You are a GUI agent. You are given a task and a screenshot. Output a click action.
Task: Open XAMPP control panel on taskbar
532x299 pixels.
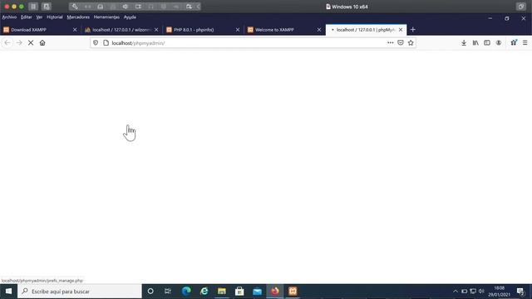(293, 292)
